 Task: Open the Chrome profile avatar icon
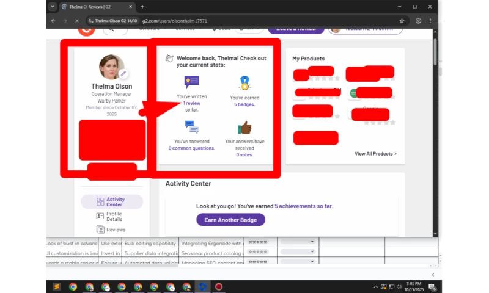point(418,20)
